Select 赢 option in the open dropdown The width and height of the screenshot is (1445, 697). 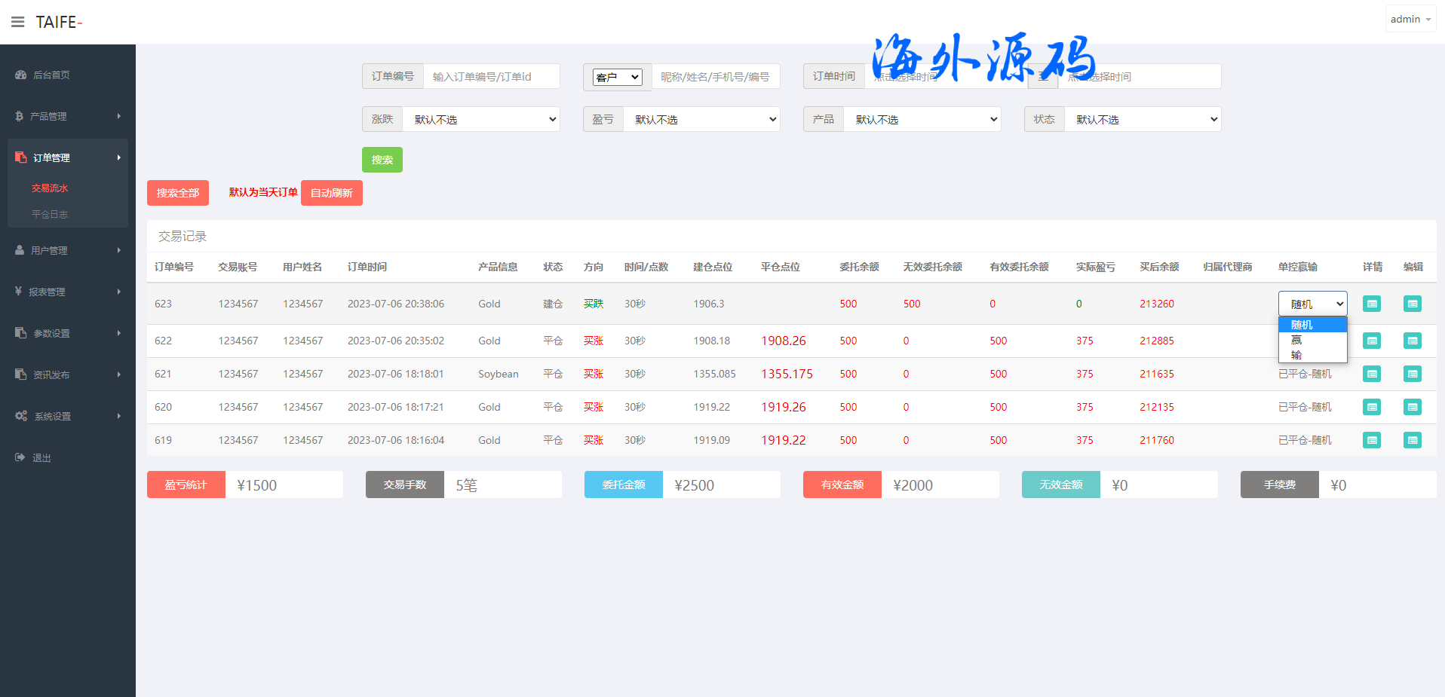tap(1297, 340)
